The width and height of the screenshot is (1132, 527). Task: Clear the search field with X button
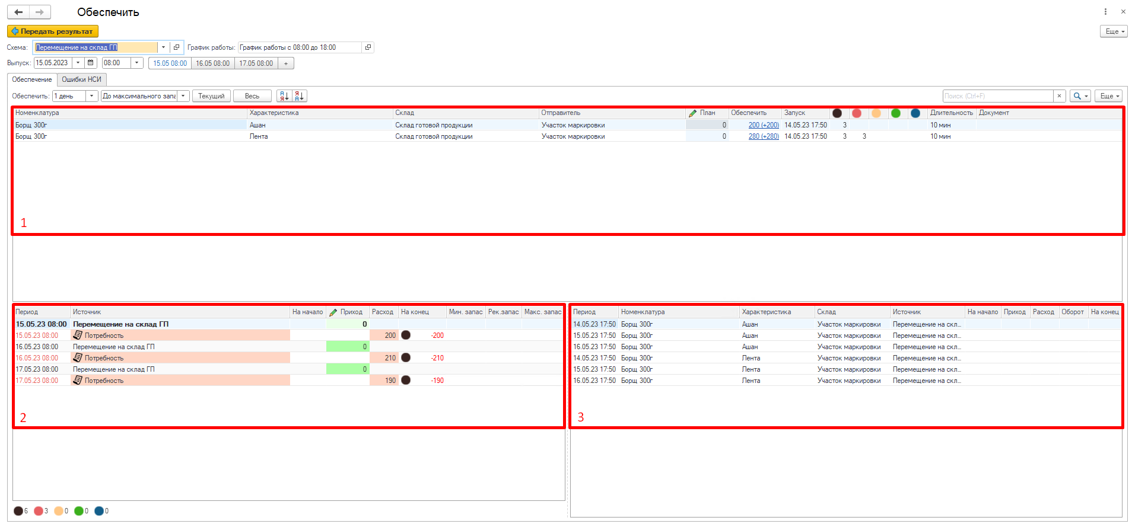1059,96
